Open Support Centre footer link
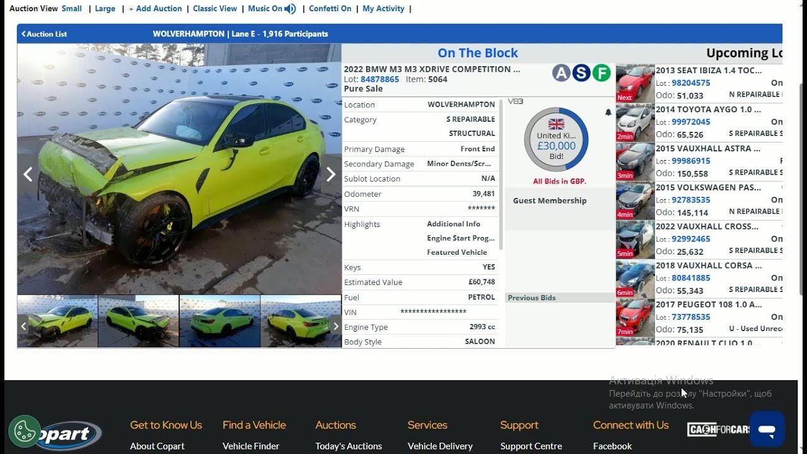 pyautogui.click(x=531, y=446)
